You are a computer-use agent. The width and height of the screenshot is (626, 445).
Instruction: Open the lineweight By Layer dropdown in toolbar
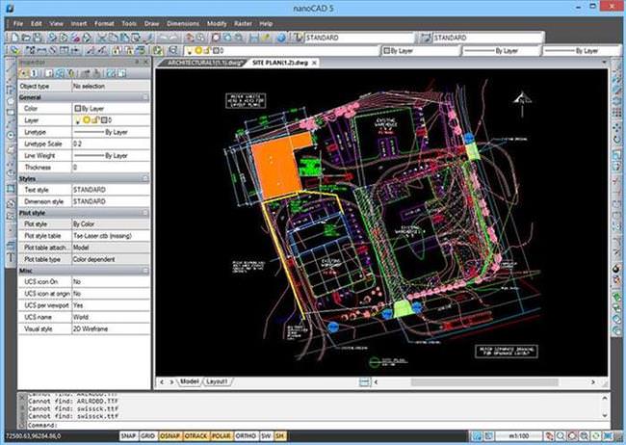tap(582, 51)
